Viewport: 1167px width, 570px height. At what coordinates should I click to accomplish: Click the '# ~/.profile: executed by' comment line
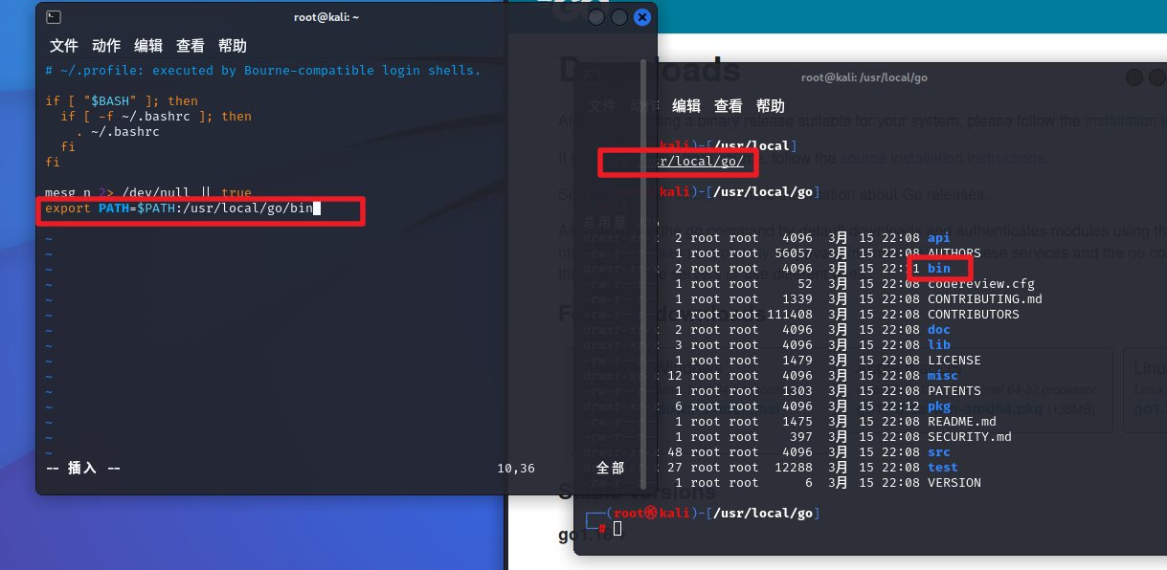263,70
